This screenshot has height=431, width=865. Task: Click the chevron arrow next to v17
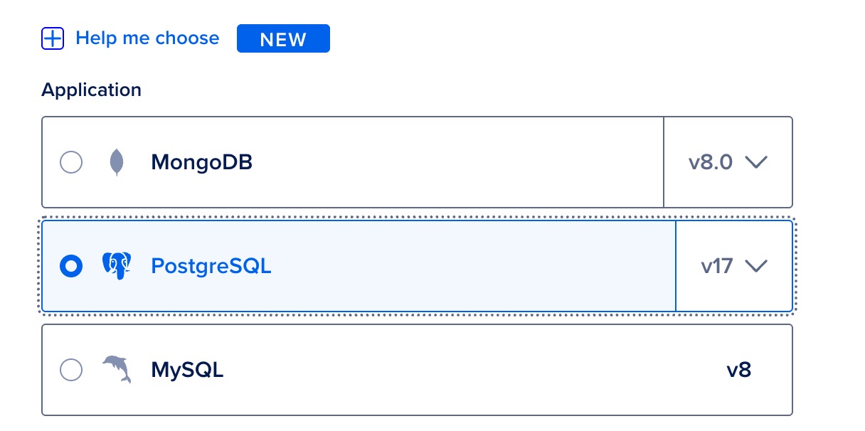coord(755,266)
